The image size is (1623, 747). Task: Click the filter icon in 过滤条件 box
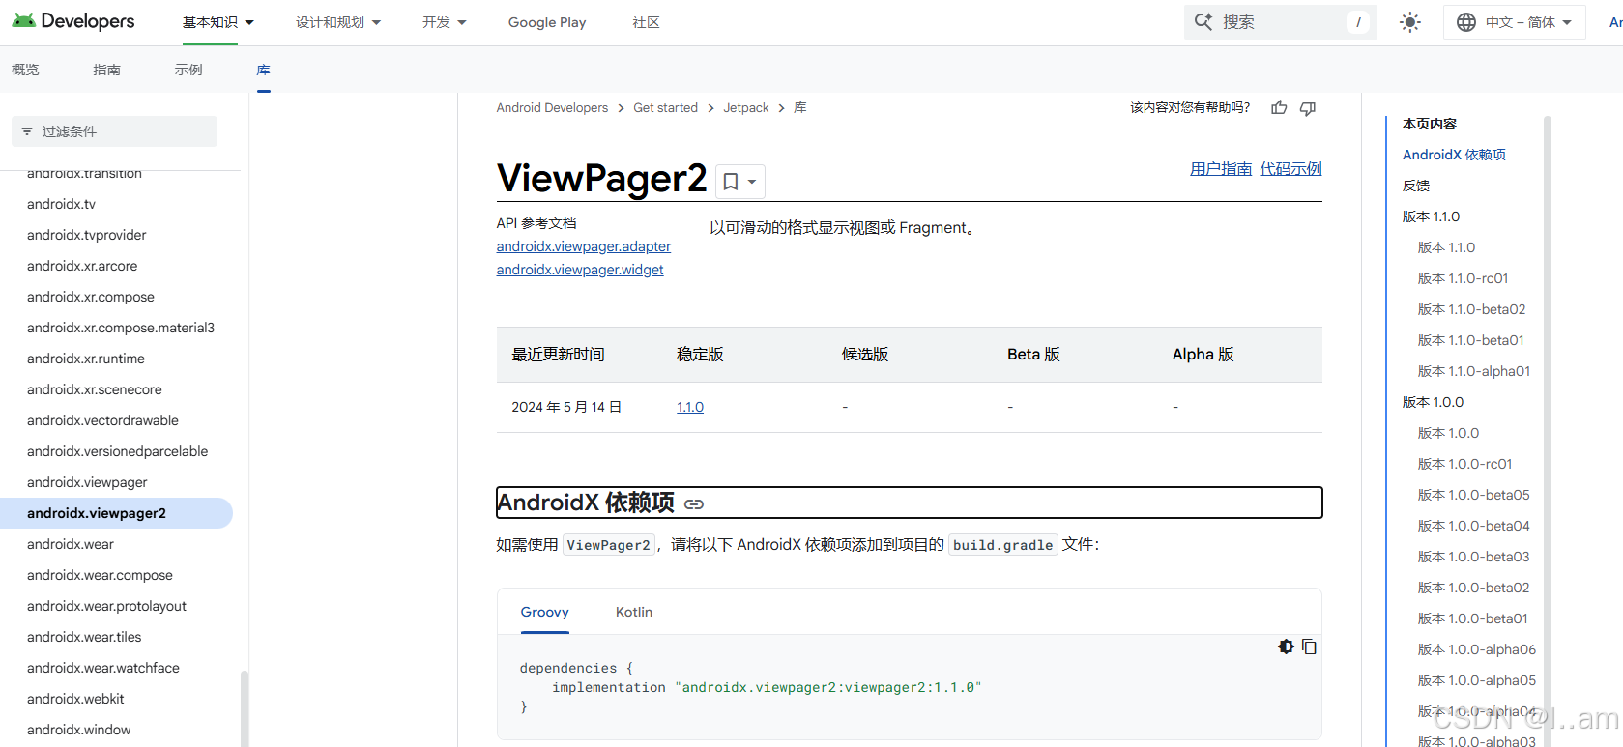click(x=27, y=131)
